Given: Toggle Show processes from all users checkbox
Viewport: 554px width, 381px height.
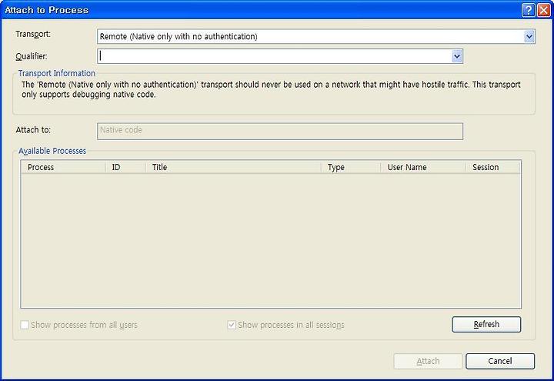Looking at the screenshot, I should (x=25, y=325).
